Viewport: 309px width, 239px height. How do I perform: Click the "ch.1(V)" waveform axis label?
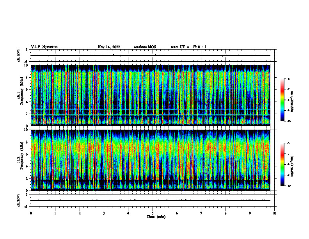[x=19, y=55]
